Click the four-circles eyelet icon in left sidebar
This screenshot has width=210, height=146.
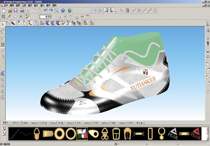pyautogui.click(x=3, y=45)
